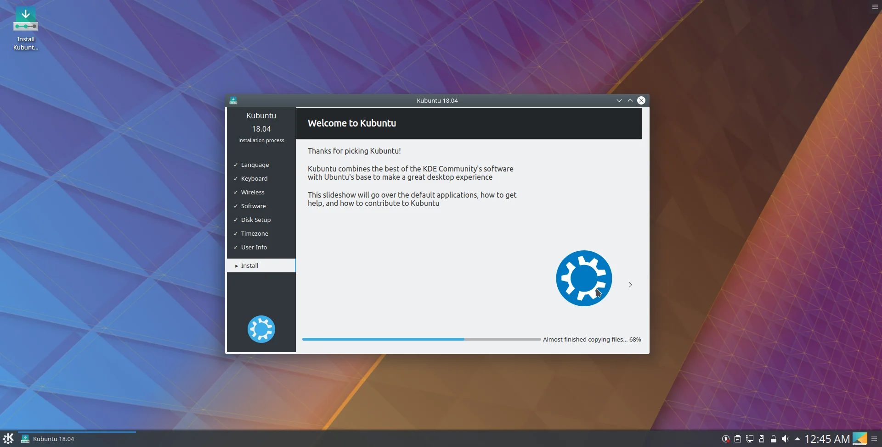Select the Keyboard step in sidebar
This screenshot has width=882, height=447.
pos(261,178)
